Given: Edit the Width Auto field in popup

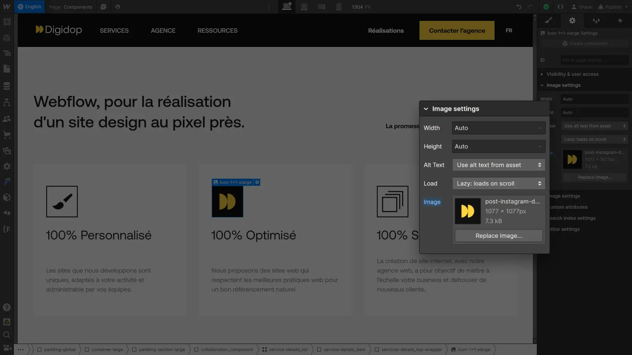Looking at the screenshot, I should (x=498, y=128).
